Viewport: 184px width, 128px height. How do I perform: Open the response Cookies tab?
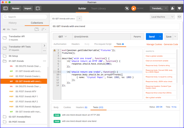click(67, 107)
